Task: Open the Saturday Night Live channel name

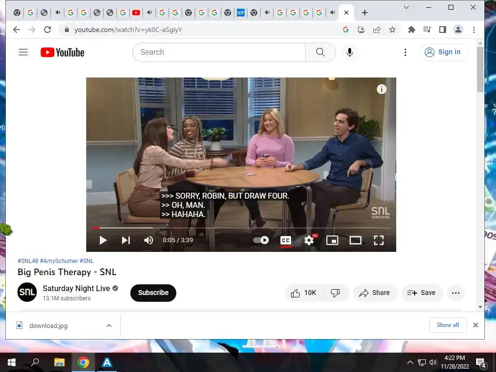Action: 76,289
